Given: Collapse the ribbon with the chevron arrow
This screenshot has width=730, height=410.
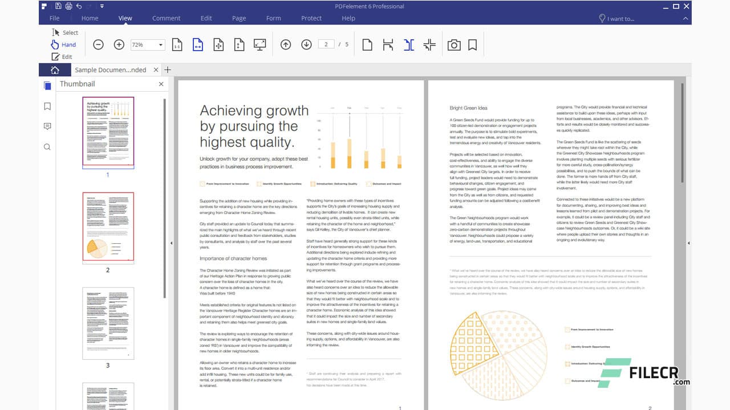Looking at the screenshot, I should (685, 18).
